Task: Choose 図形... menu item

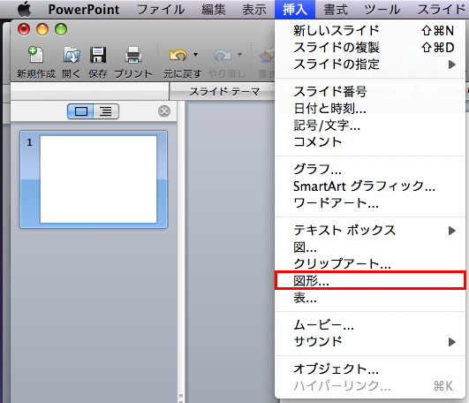Action: pos(370,281)
